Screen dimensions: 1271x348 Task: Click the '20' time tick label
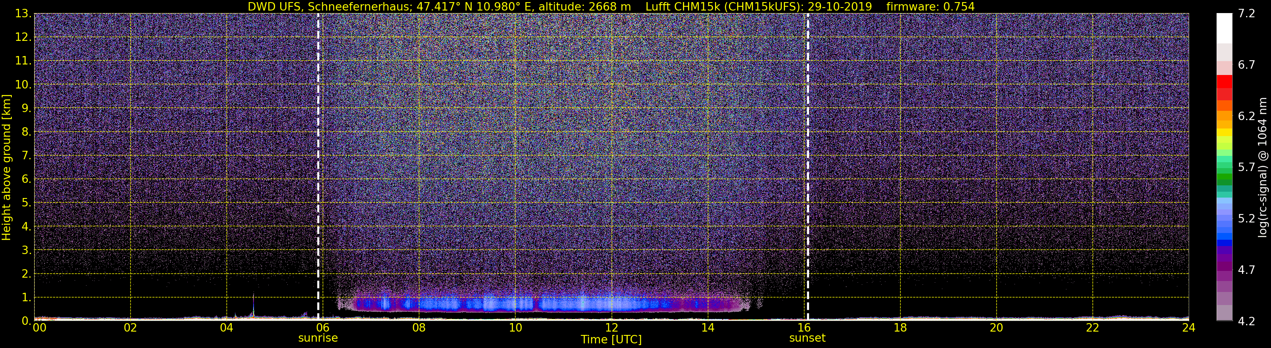coord(996,327)
